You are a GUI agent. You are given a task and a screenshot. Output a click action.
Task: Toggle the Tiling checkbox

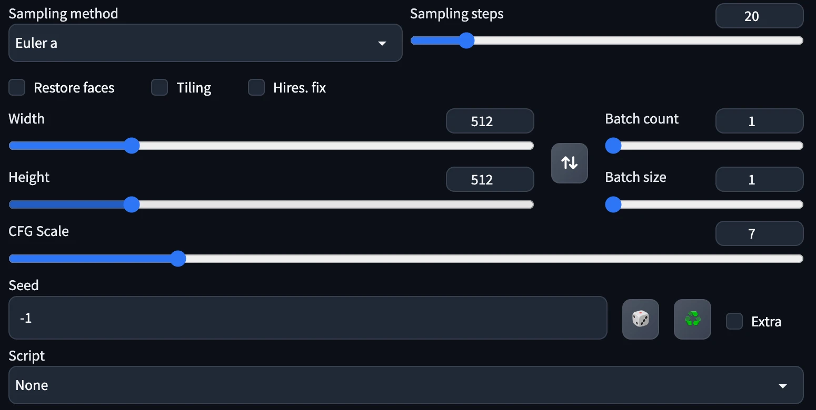click(160, 87)
